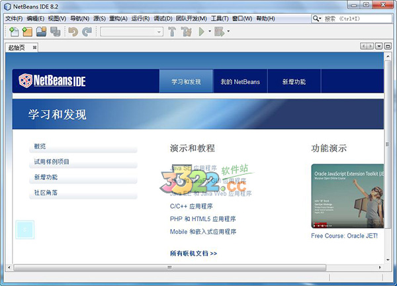Screen dimensions: 397x286
Task: Click the horizontal scrollbar thumb
Action: click(170, 267)
